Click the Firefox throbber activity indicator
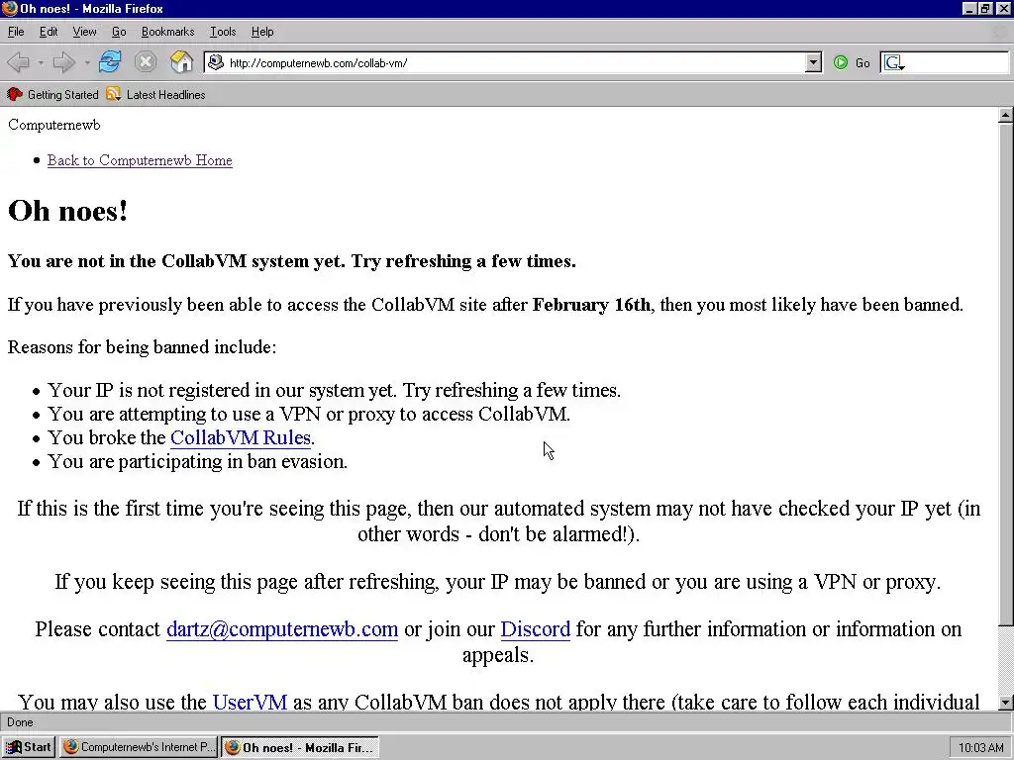 [x=1000, y=32]
